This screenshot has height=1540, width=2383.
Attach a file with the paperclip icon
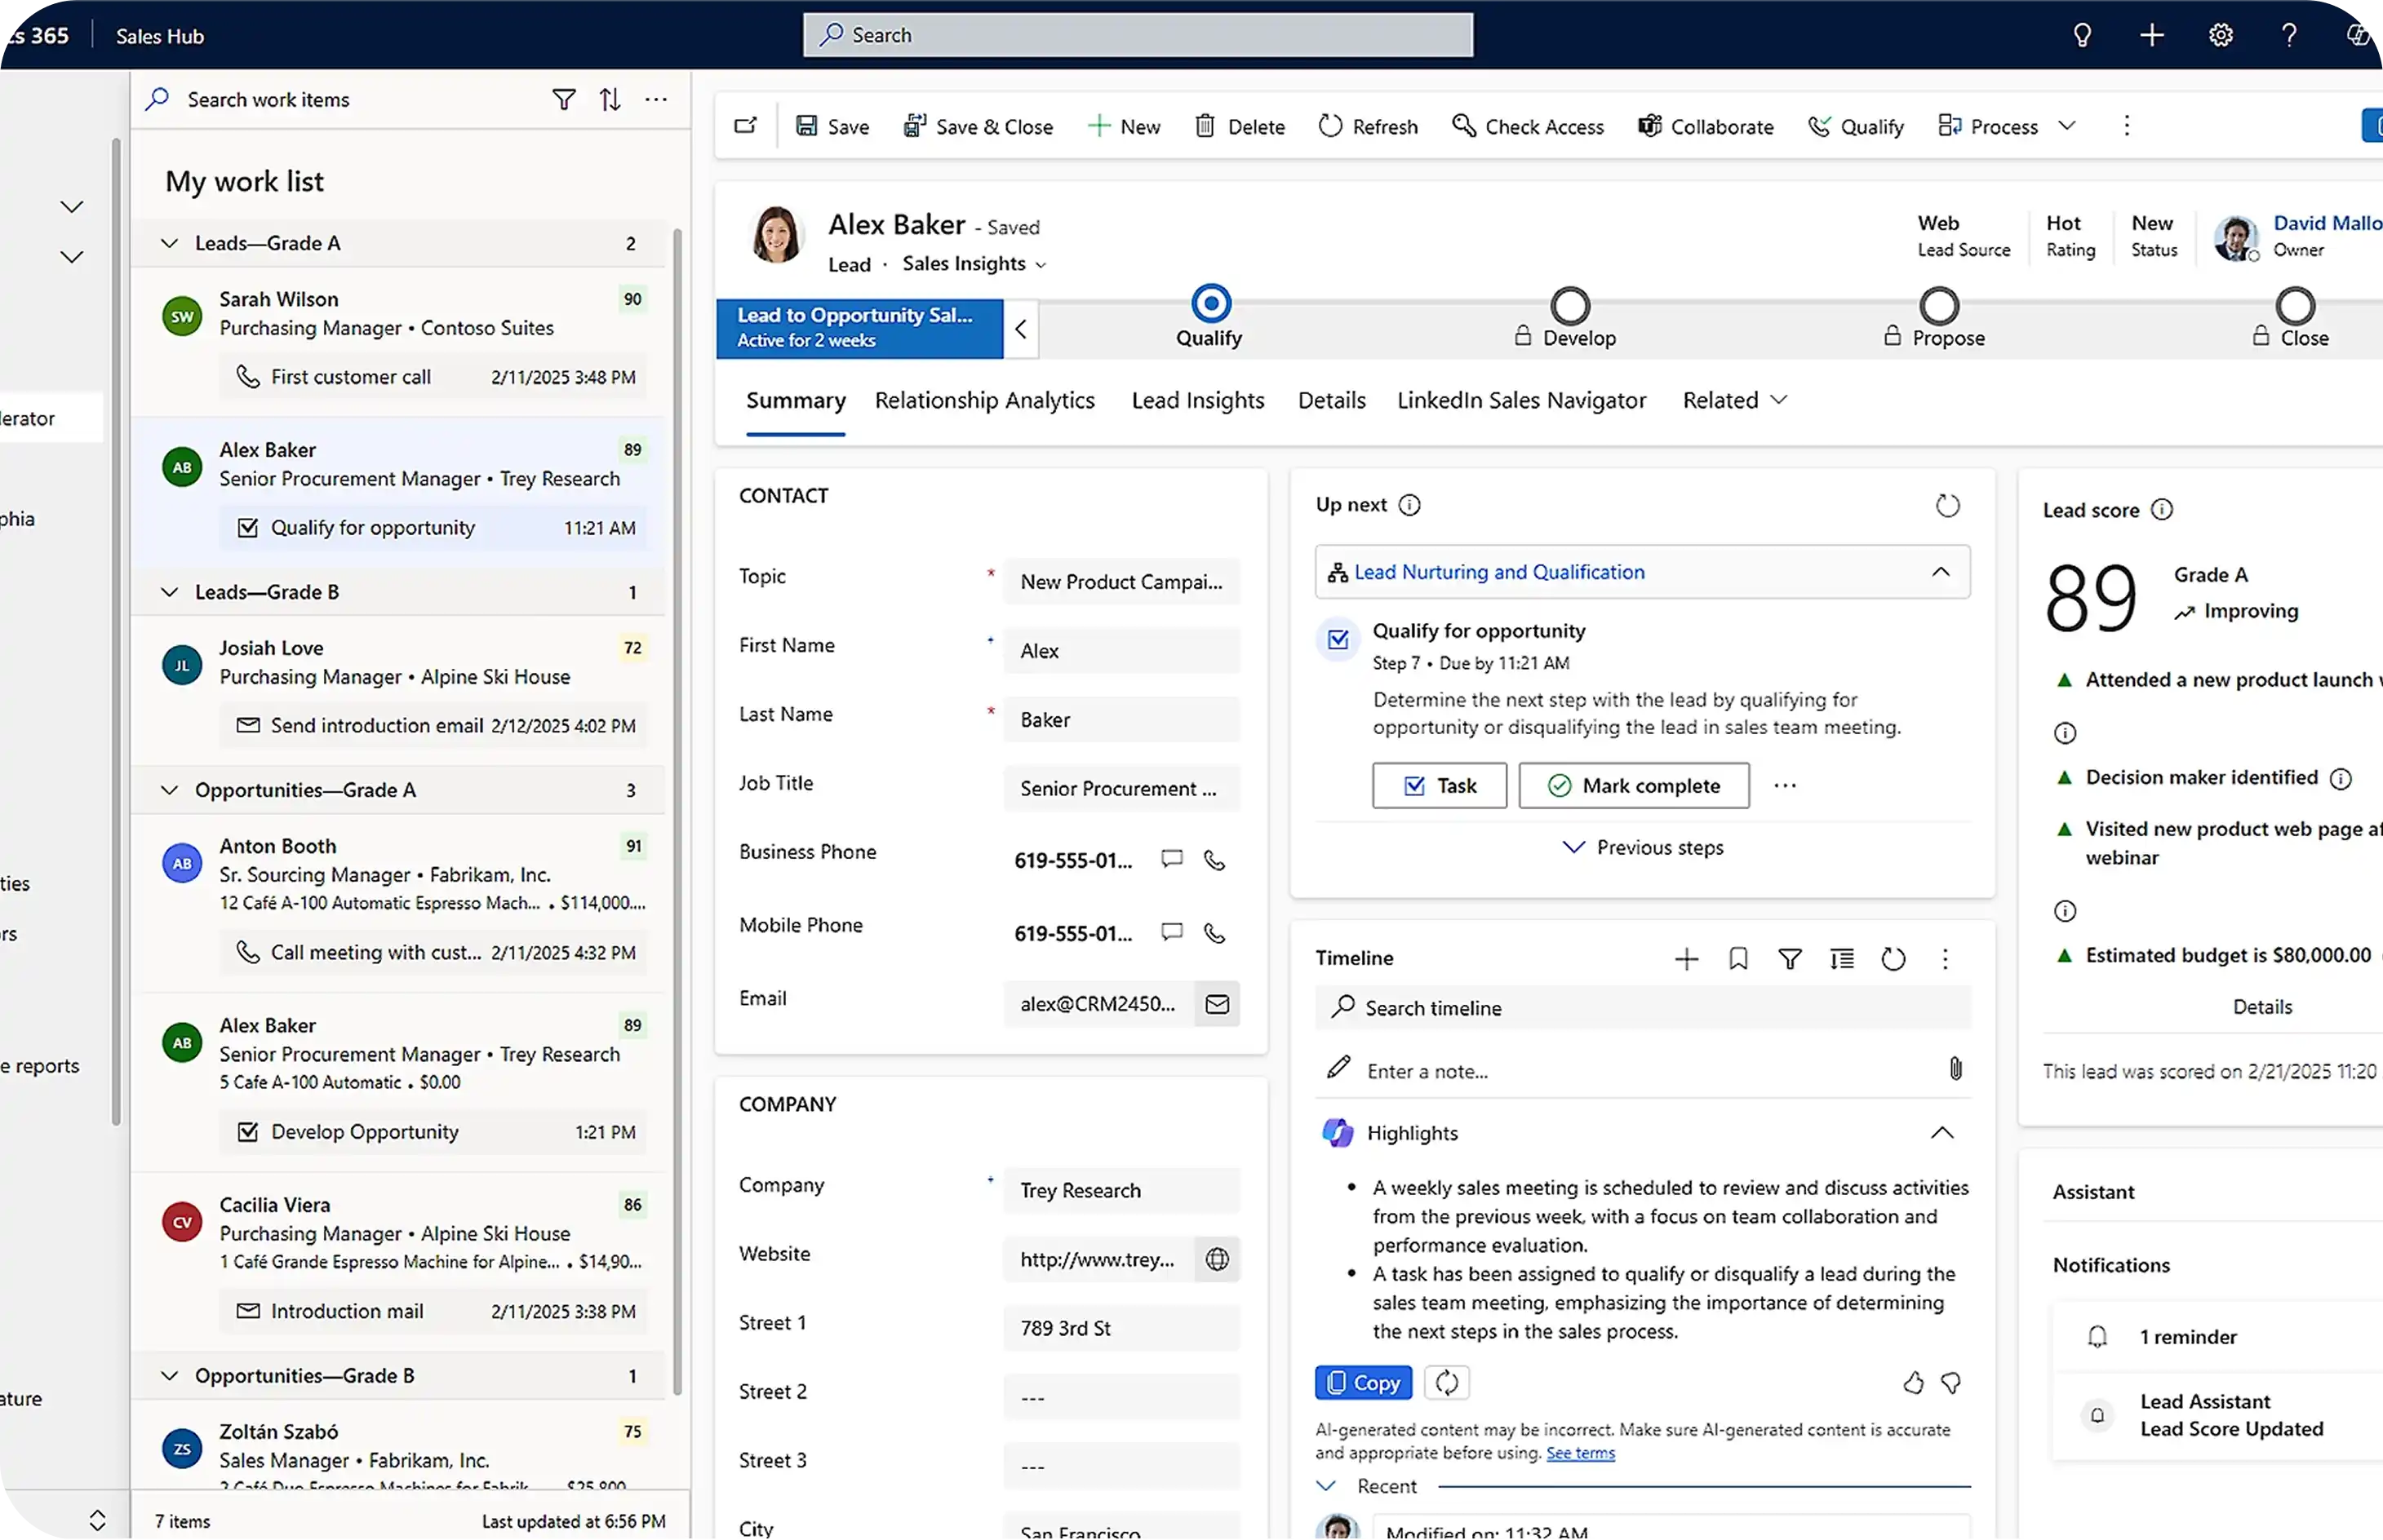coord(1956,1069)
